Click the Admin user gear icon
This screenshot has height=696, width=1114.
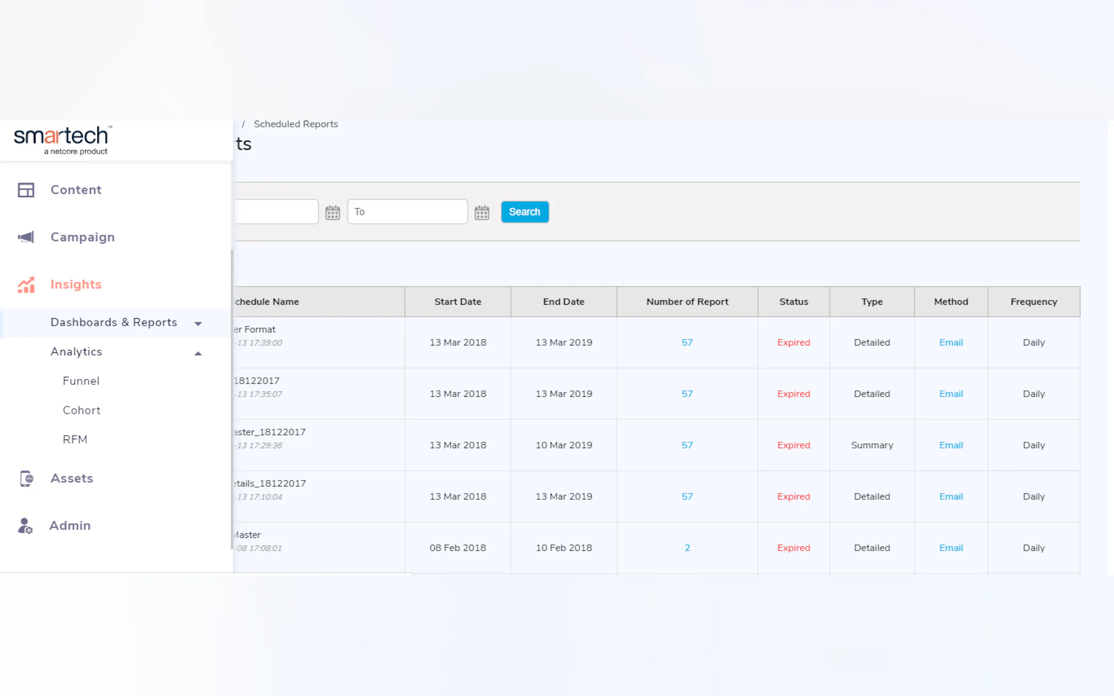click(x=25, y=526)
